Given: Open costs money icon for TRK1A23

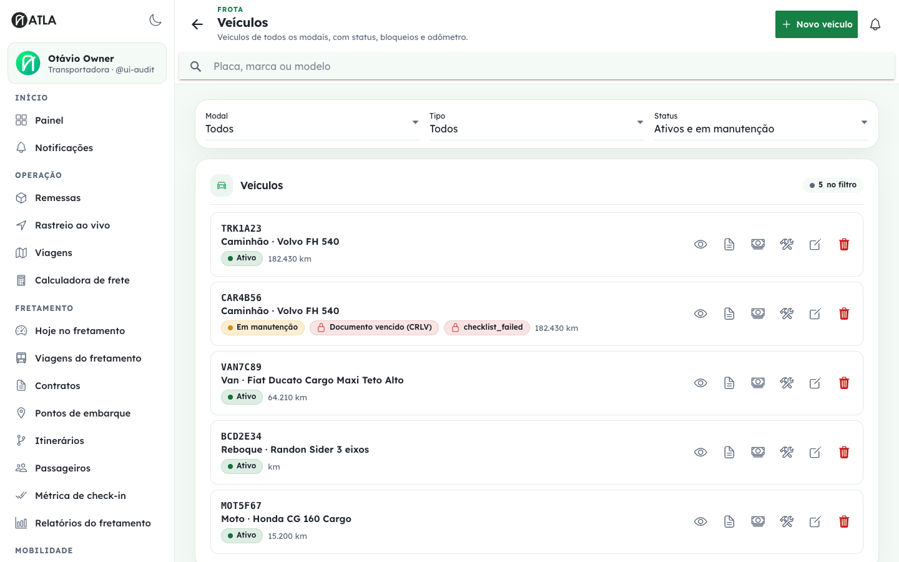Looking at the screenshot, I should pyautogui.click(x=758, y=245).
